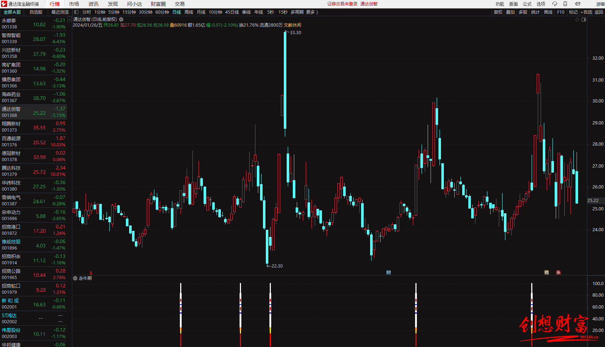Open the 资讯 menu
This screenshot has width=605, height=347.
(94, 4)
